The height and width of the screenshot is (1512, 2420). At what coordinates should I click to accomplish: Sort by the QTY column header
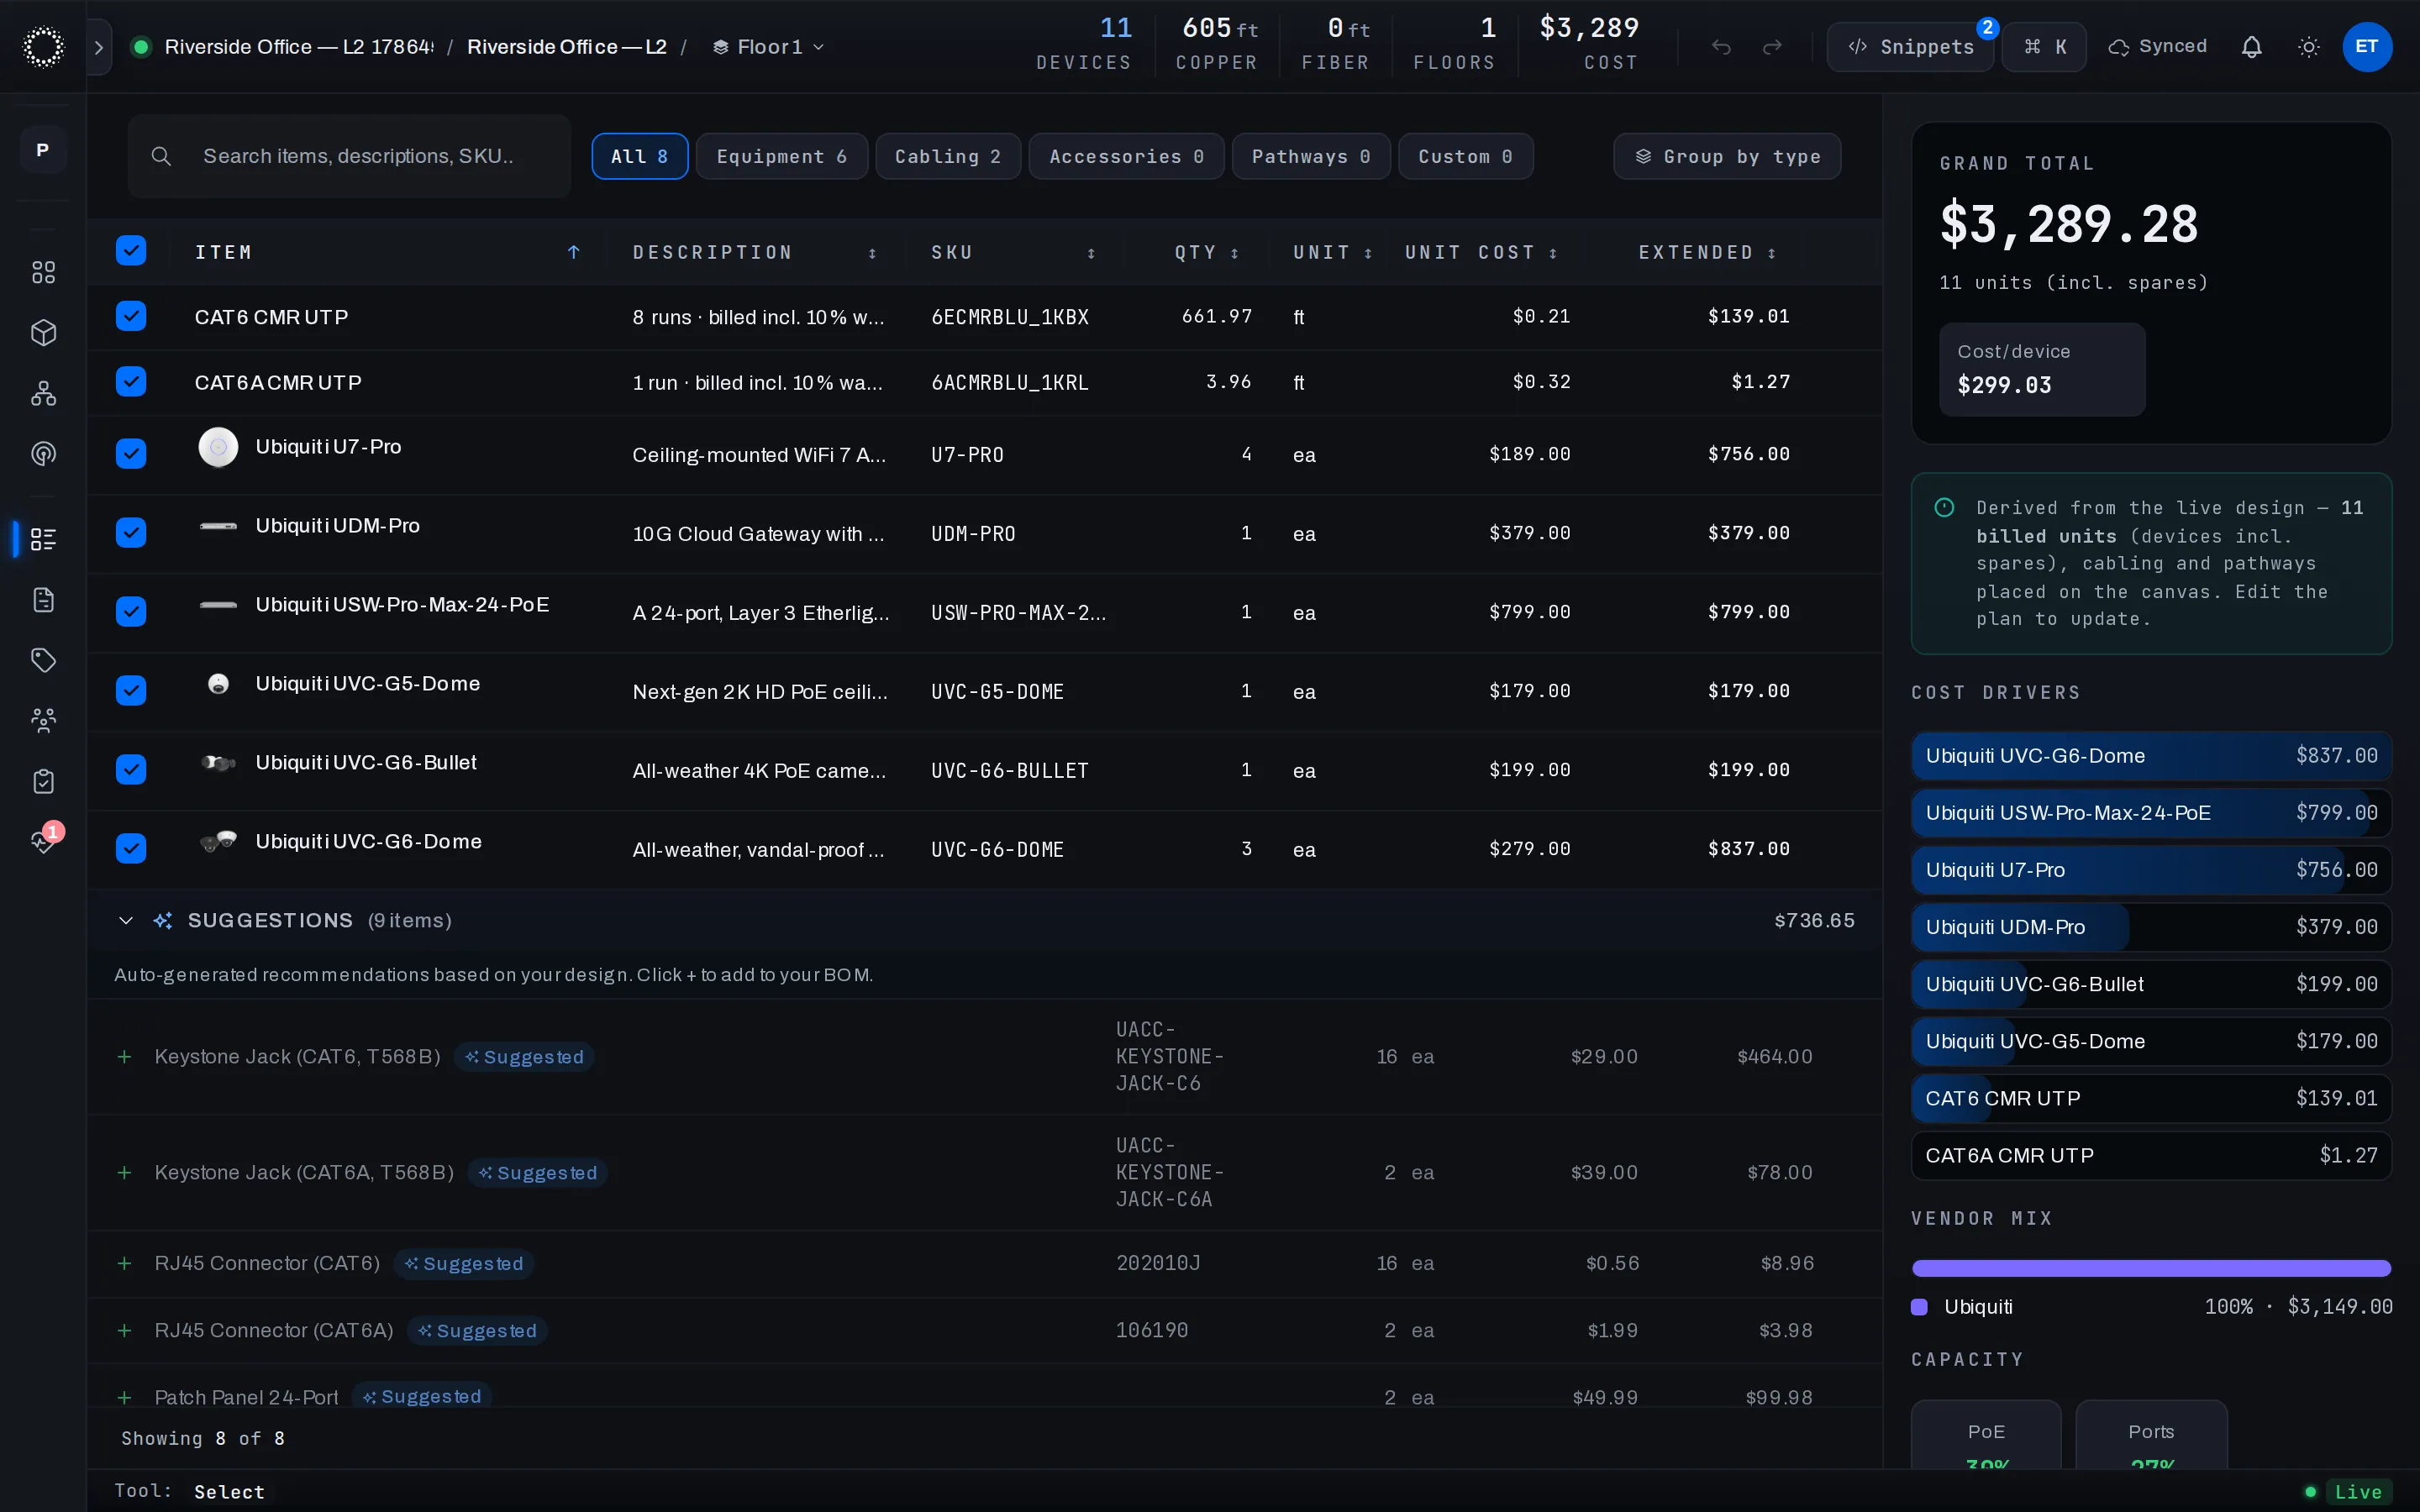1207,252
